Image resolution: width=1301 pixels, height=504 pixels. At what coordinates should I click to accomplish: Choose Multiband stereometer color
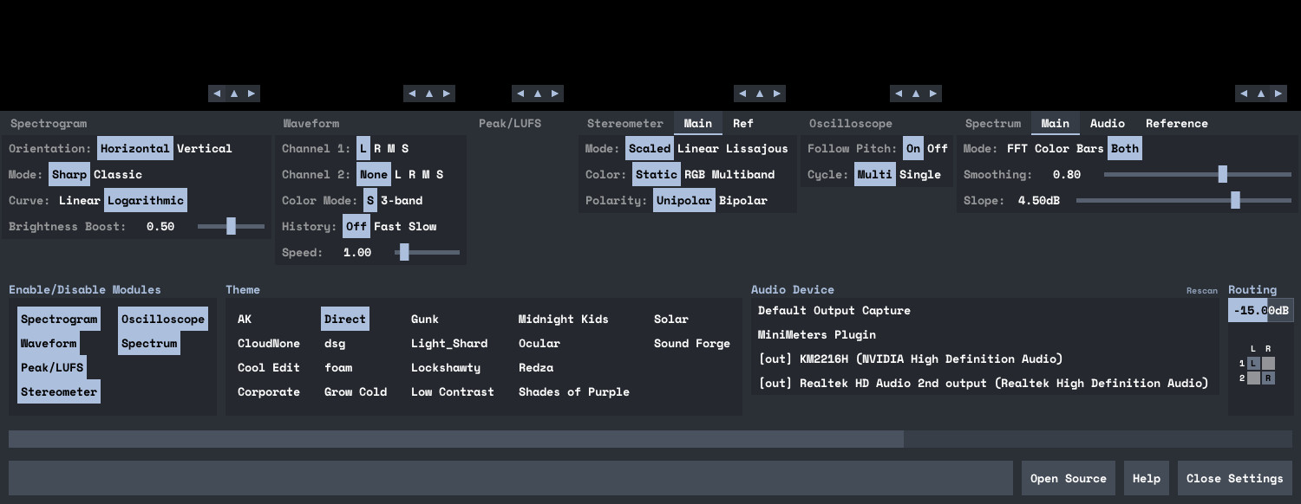(x=743, y=174)
